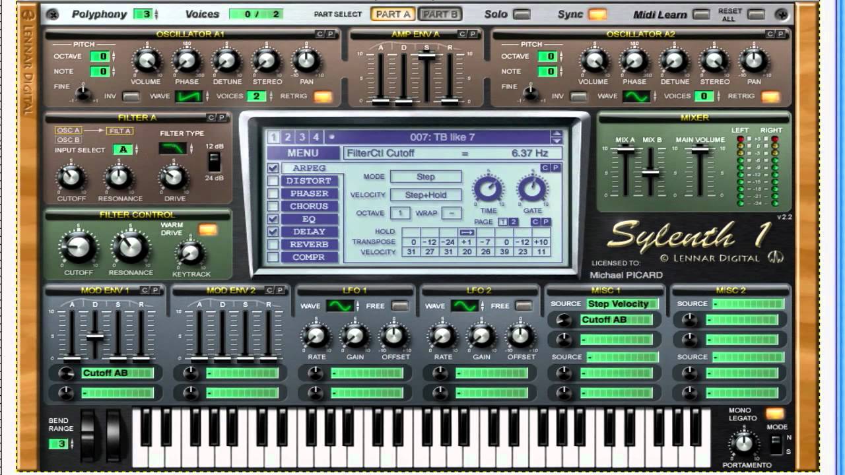
Task: Click Oscillator A1 Volume knob
Action: pos(147,61)
